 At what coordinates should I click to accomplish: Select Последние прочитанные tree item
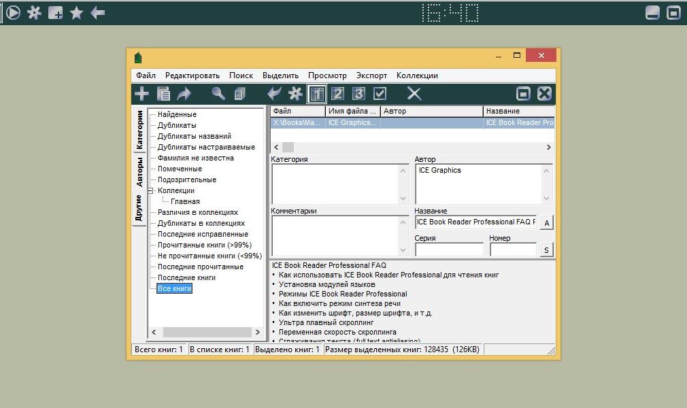coord(201,267)
